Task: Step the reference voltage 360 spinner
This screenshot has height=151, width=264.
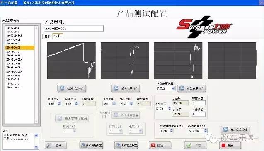Action: click(114, 103)
